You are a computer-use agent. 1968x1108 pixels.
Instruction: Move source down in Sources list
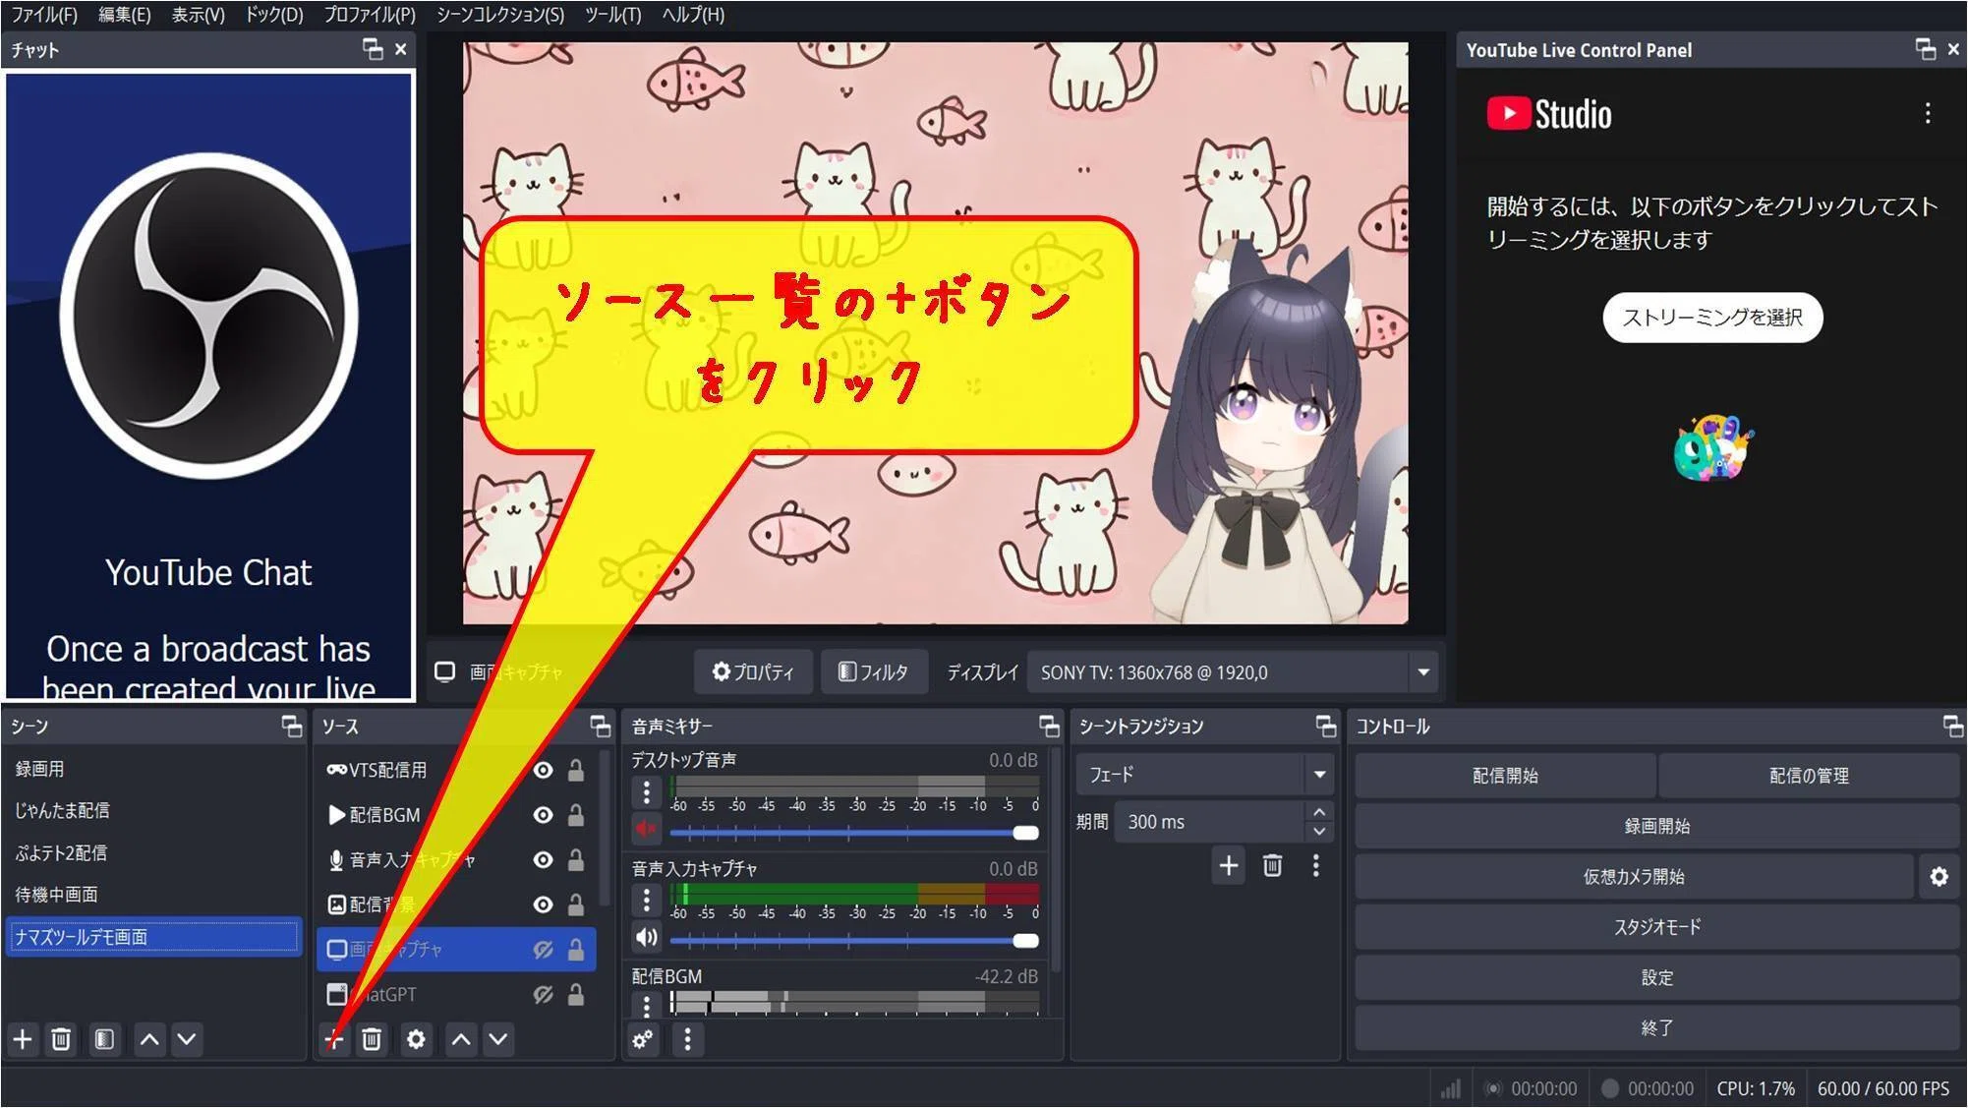click(498, 1038)
